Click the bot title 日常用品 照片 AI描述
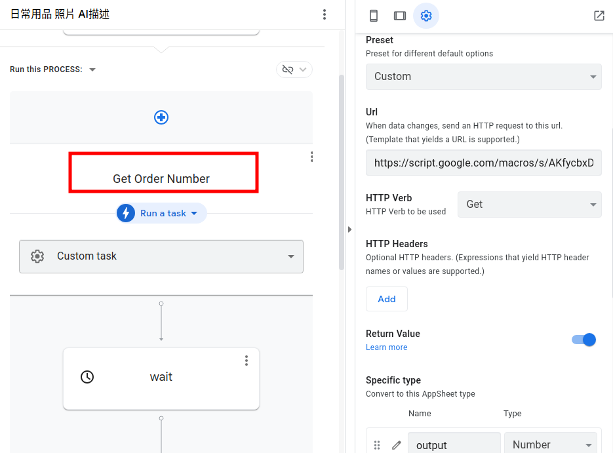This screenshot has height=453, width=613. [x=60, y=14]
